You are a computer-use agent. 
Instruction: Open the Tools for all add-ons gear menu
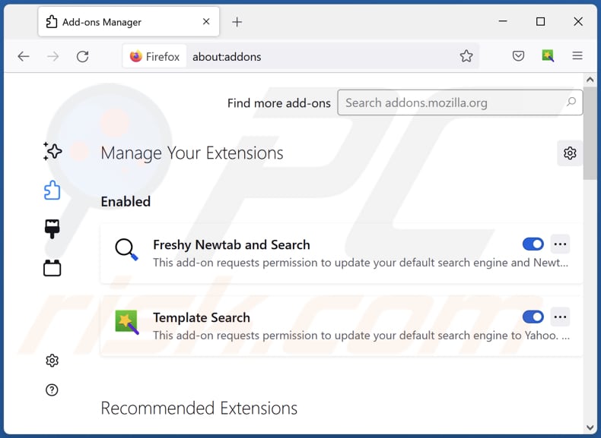[x=570, y=153]
